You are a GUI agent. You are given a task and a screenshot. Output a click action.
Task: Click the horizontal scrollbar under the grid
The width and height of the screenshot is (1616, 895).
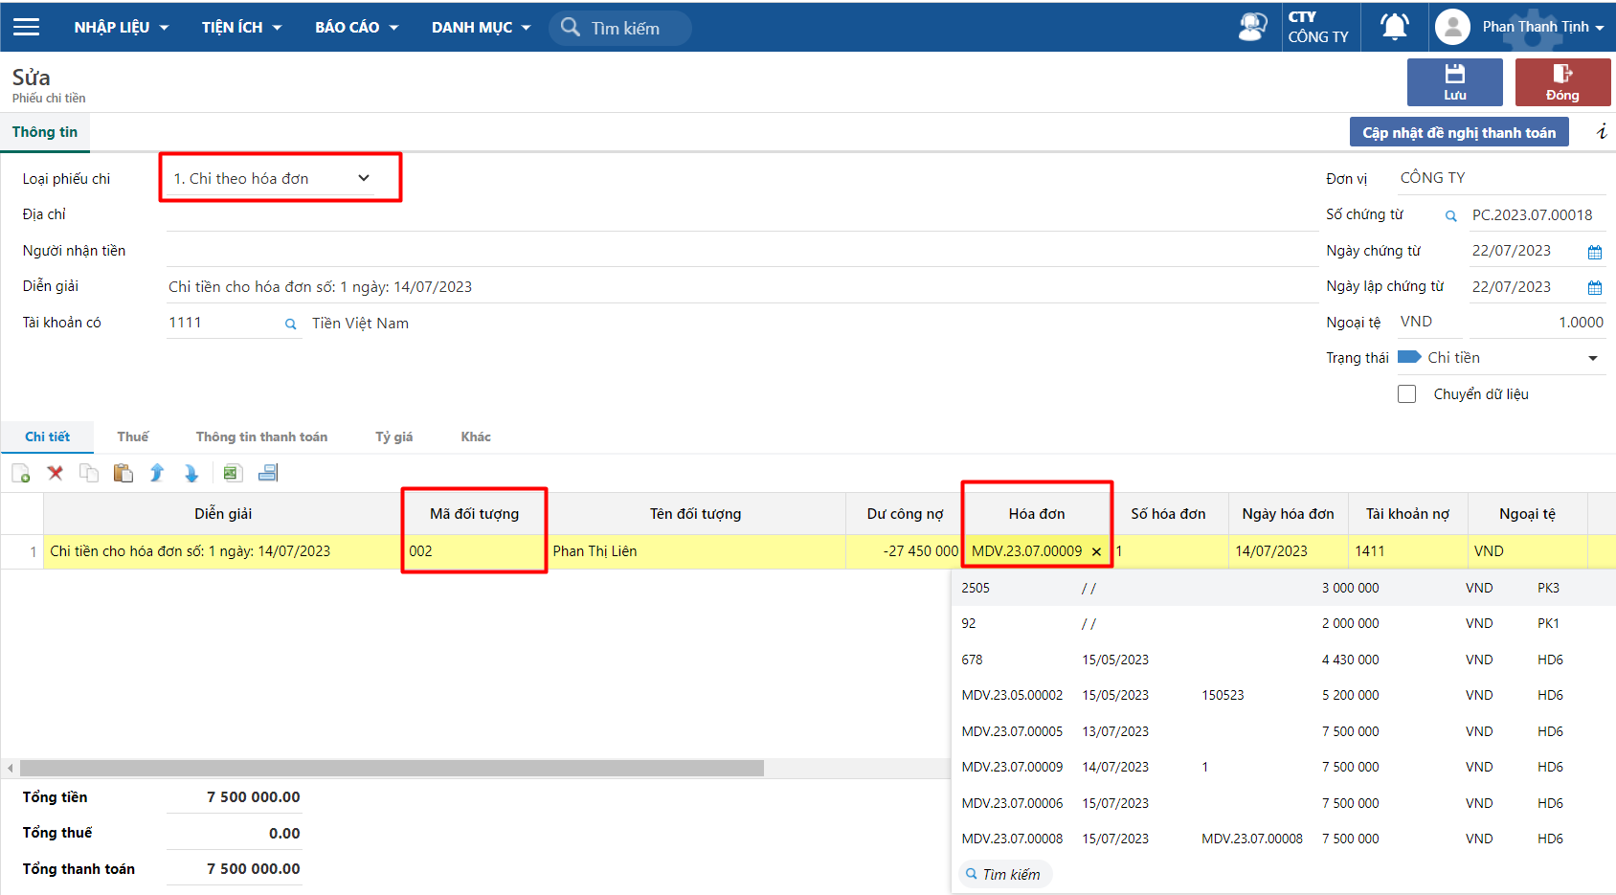coord(392,769)
